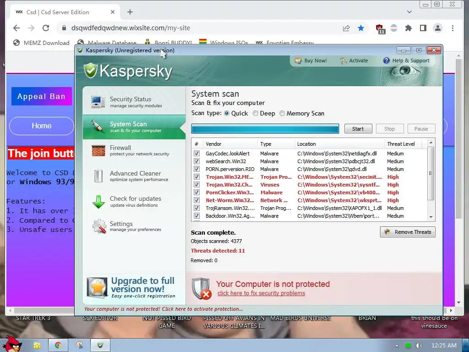
Task: Expand Chrome tab search chevron
Action: (409, 12)
